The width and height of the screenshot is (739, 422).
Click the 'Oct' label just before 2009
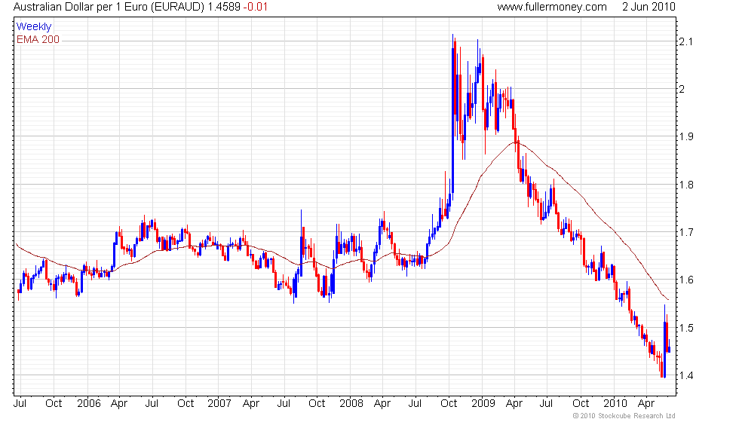pyautogui.click(x=449, y=404)
